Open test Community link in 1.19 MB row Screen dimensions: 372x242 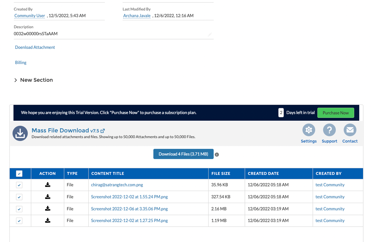(330, 220)
